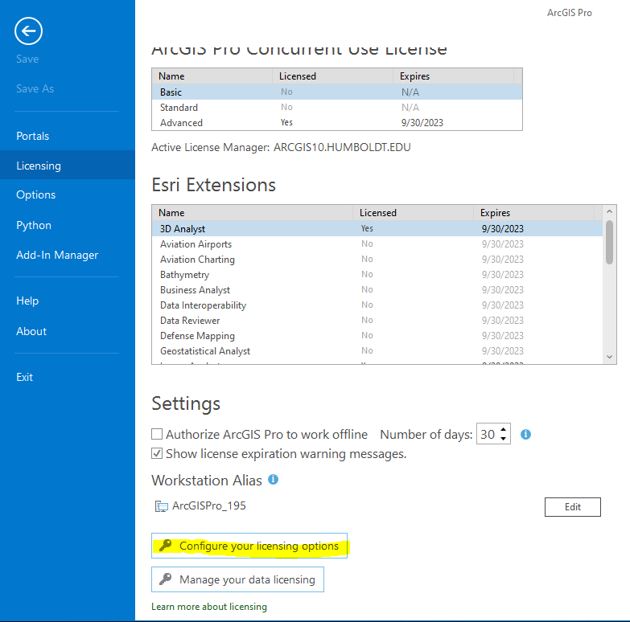The height and width of the screenshot is (622, 630).
Task: Open the Add-In Manager
Action: point(57,255)
